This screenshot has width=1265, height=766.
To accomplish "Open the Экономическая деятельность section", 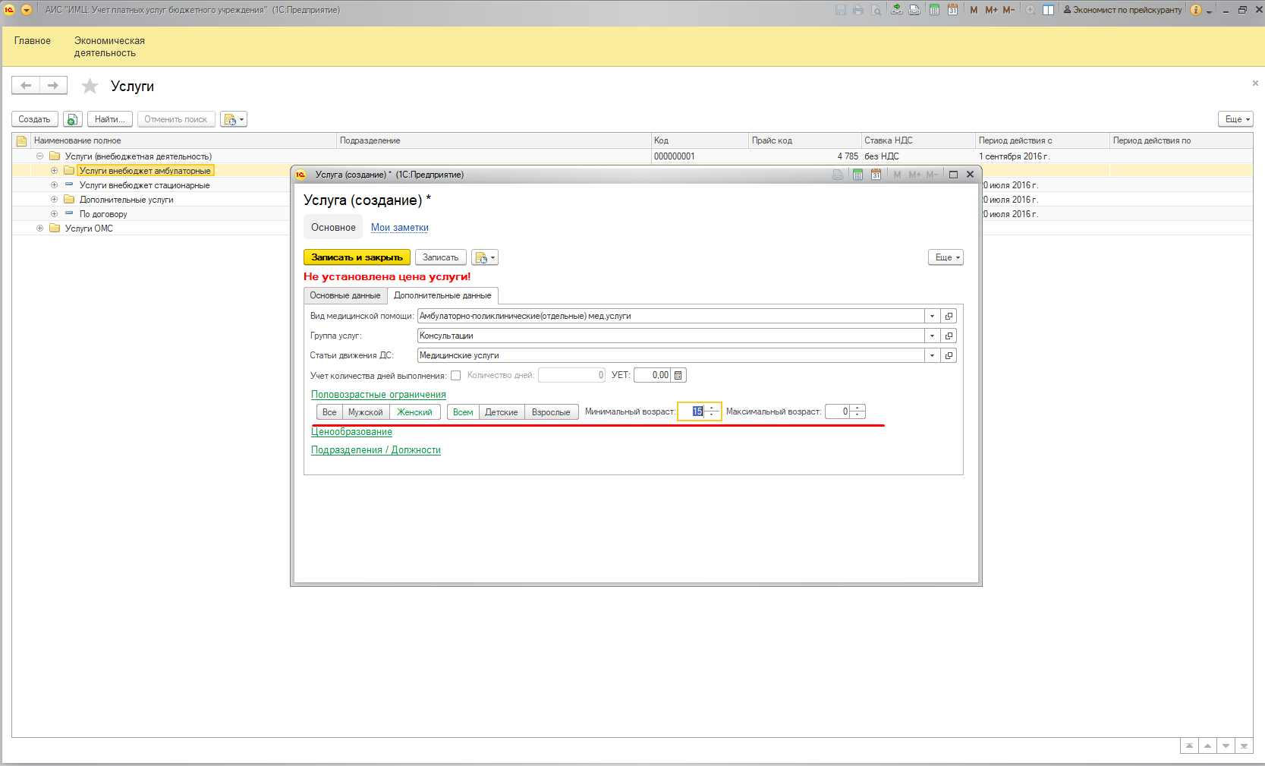I will 109,46.
